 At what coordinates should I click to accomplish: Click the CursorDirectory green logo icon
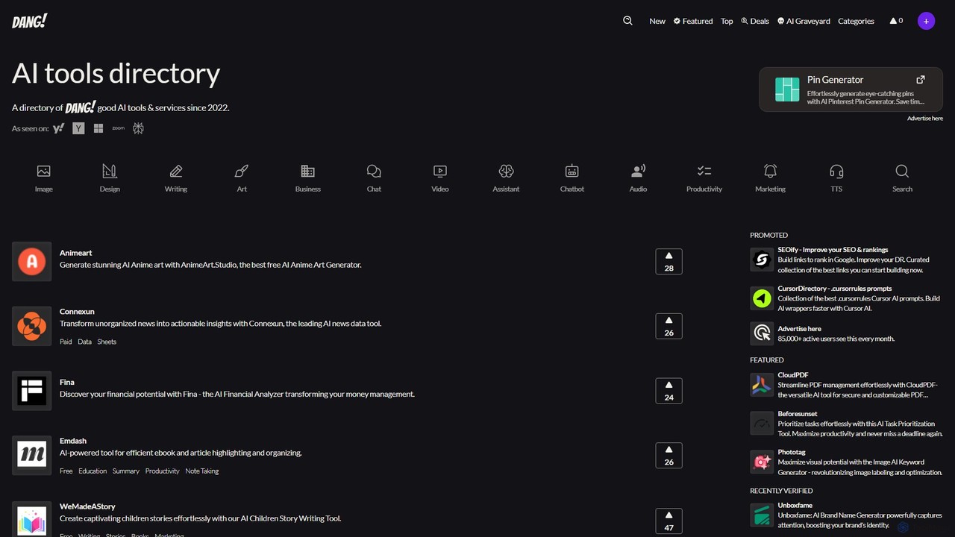(762, 298)
